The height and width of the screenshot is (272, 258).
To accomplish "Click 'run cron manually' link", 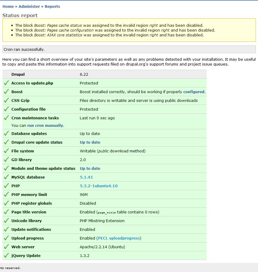I will pos(45,125).
